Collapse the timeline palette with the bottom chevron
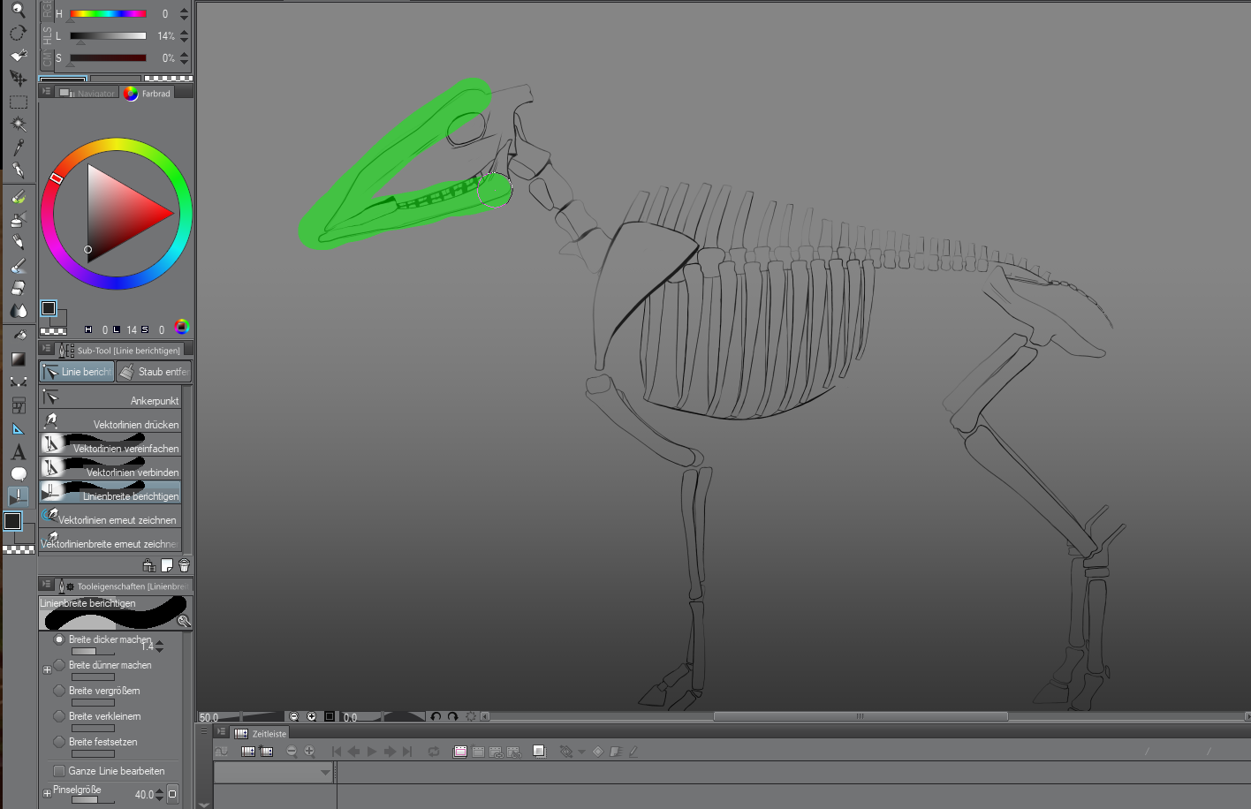The image size is (1251, 809). (204, 804)
